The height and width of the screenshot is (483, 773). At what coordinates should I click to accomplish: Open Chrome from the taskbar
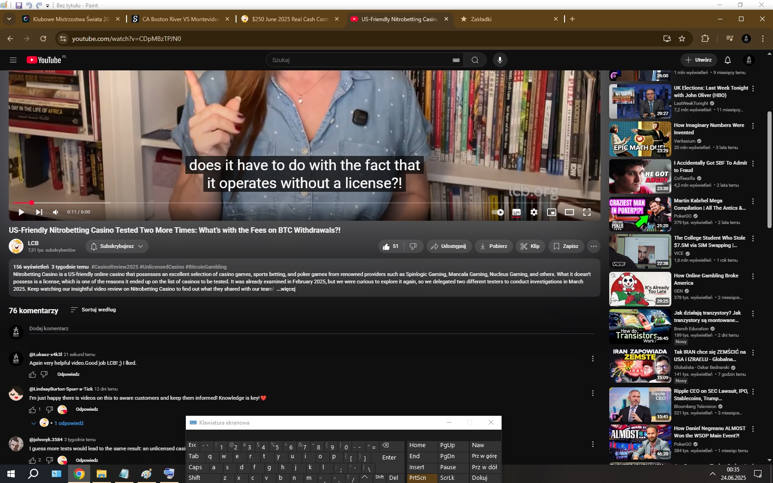[x=79, y=473]
